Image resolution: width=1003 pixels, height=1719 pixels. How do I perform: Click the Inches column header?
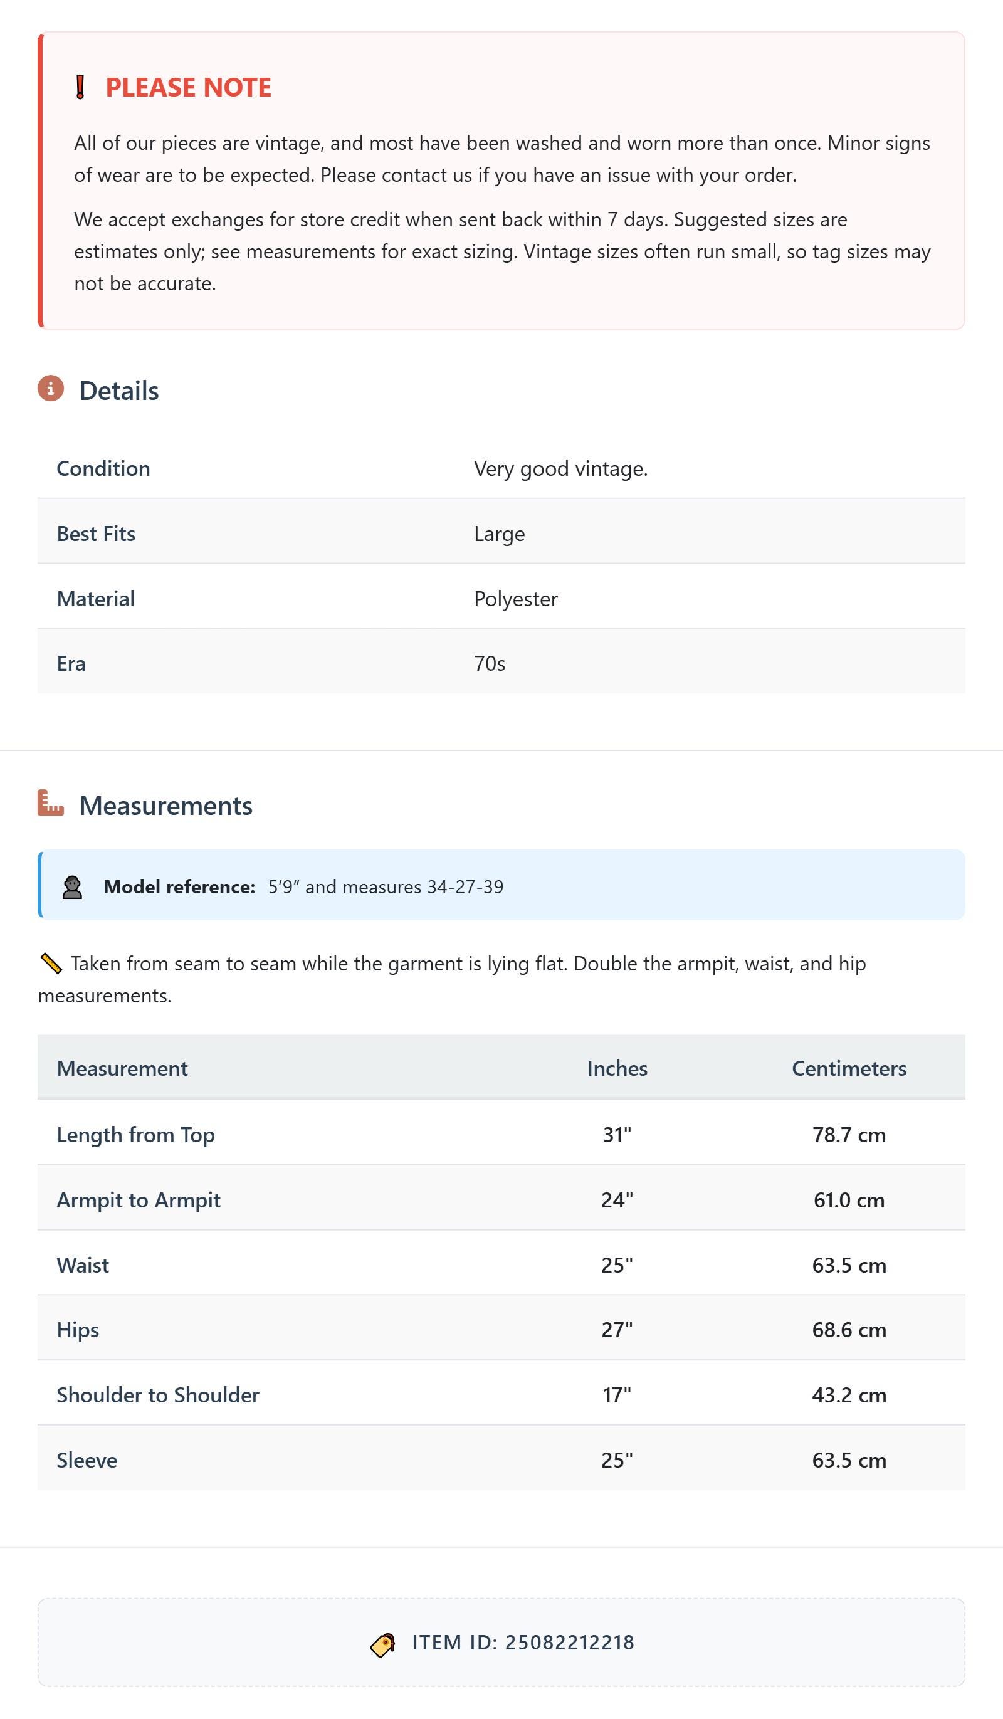[x=617, y=1068]
